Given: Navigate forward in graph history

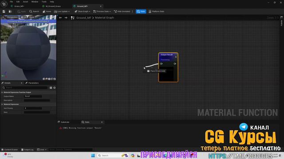Looking at the screenshot, I should [66, 18].
